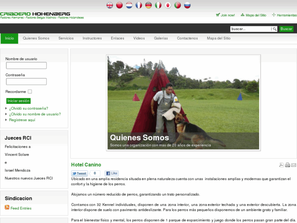The width and height of the screenshot is (297, 223).
Task: Click the green Buscar button
Action: coord(286,29)
